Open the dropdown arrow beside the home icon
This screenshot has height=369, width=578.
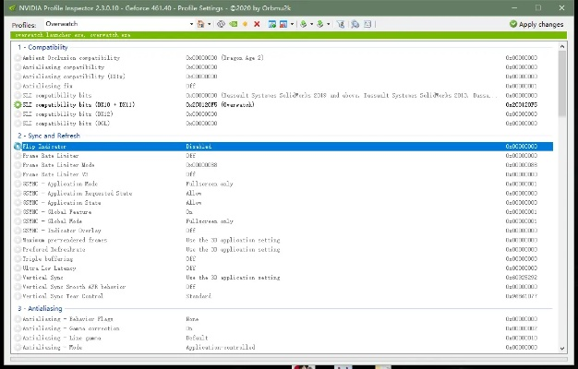coord(209,24)
